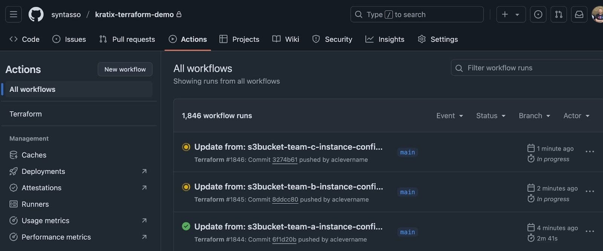Open the Insights tab

click(385, 39)
